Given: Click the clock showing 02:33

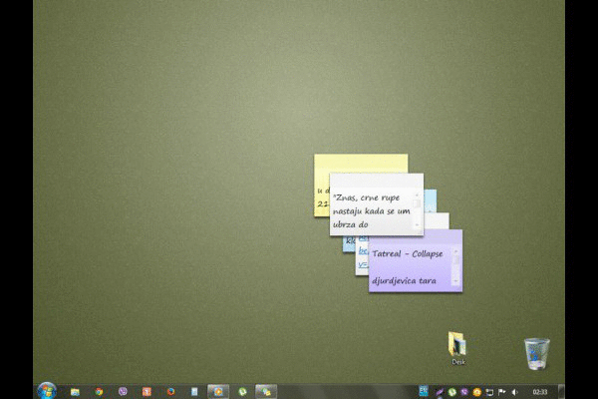Looking at the screenshot, I should pos(540,391).
